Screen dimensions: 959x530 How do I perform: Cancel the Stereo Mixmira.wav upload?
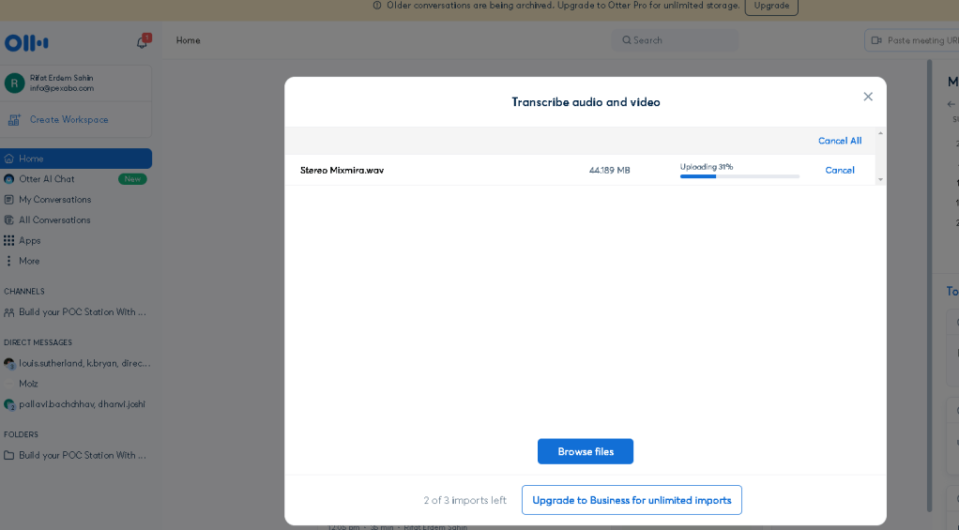840,170
